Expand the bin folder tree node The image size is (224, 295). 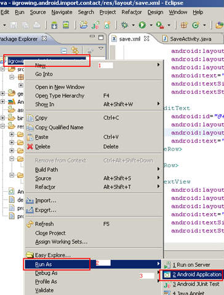click(2, 118)
